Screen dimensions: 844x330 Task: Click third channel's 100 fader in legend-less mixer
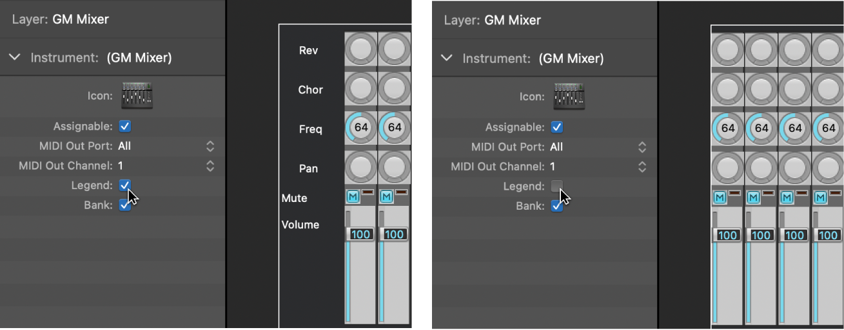(x=794, y=235)
